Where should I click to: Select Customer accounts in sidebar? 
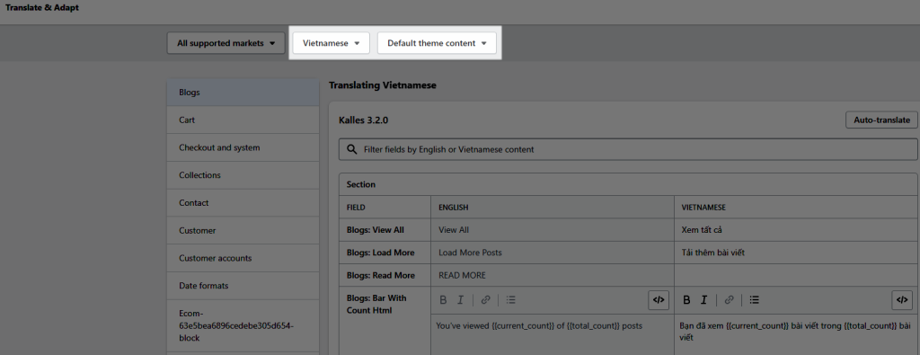243,258
